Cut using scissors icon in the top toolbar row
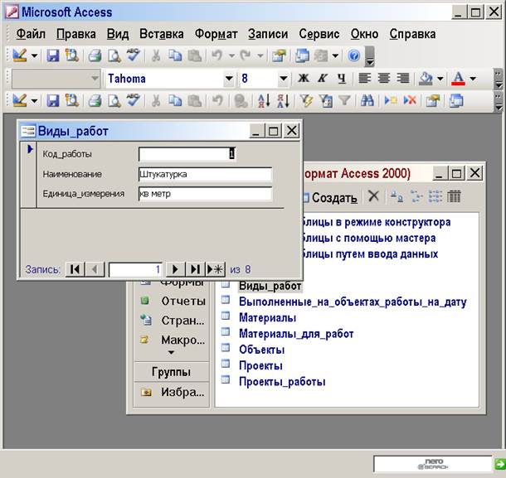 pyautogui.click(x=156, y=56)
